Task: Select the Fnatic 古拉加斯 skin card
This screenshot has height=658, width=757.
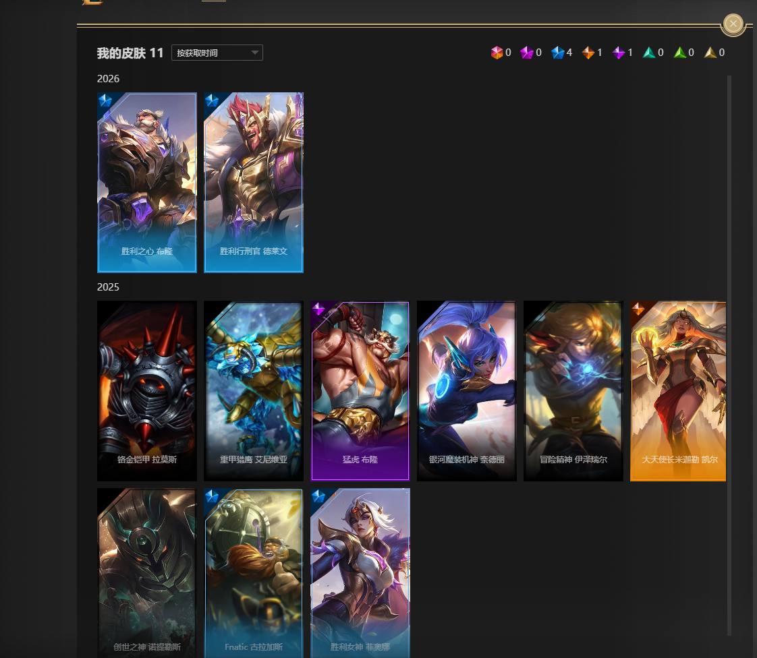Action: pos(254,573)
